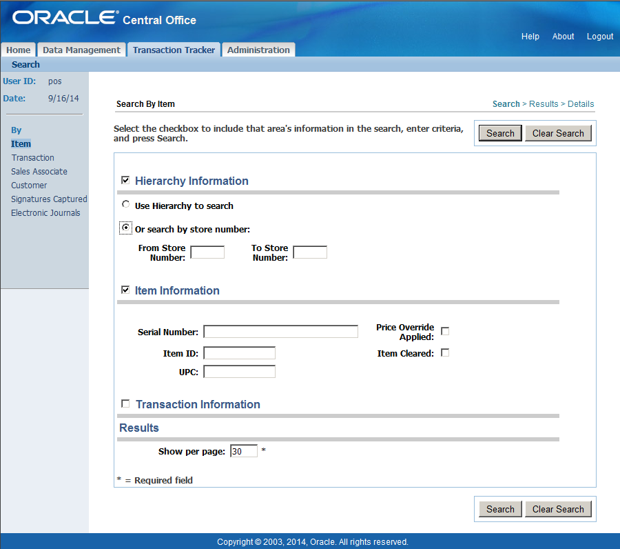Screen dimensions: 620x549
Task: Open the Help link
Action: tap(530, 37)
